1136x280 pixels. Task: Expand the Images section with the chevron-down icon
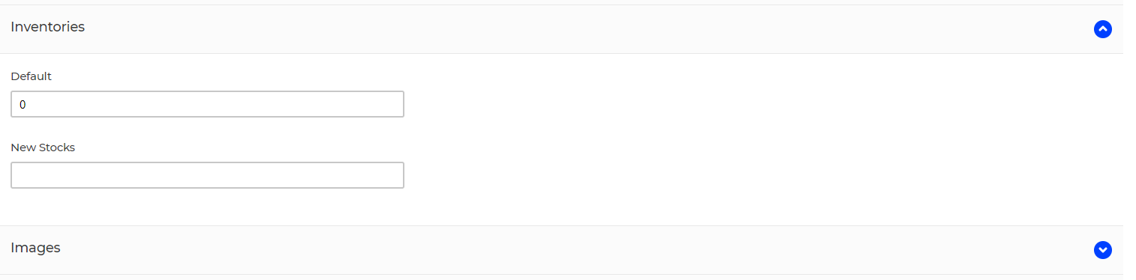coord(1102,250)
